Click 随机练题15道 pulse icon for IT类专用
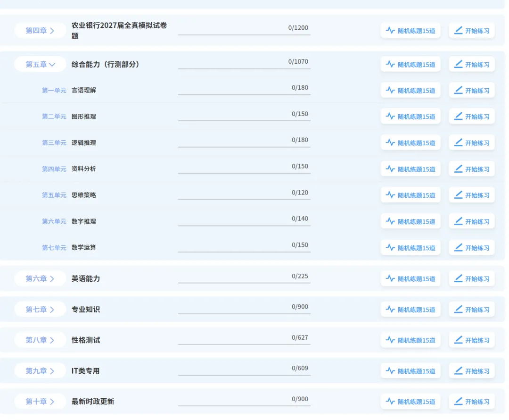This screenshot has height=420, width=509. (390, 371)
